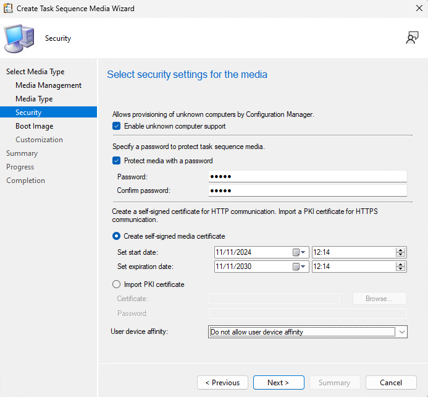Open calendar picker for start date
The image size is (428, 397).
300,252
